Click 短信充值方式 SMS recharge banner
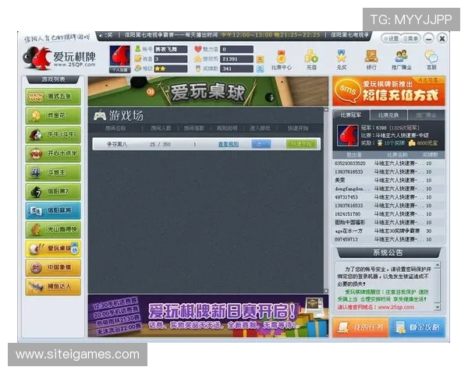This screenshot has width=468, height=374. 388,91
